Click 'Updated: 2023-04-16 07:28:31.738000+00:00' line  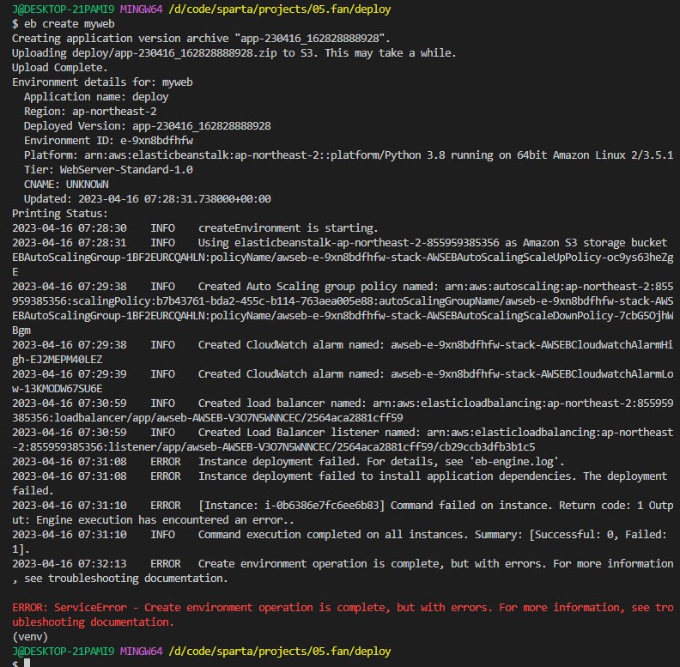147,199
